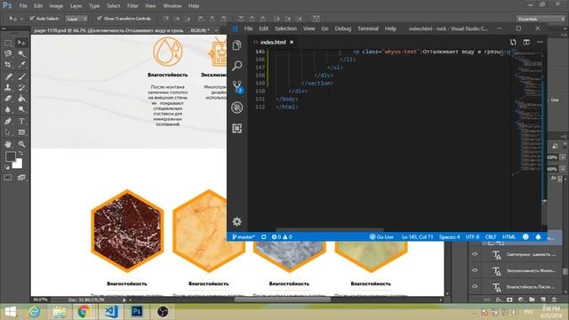Image resolution: width=569 pixels, height=320 pixels.
Task: Open the VS Code Selection menu
Action: 285,28
